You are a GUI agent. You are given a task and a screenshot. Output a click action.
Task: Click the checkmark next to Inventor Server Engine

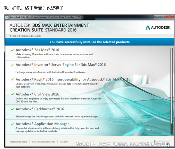coord(12,65)
